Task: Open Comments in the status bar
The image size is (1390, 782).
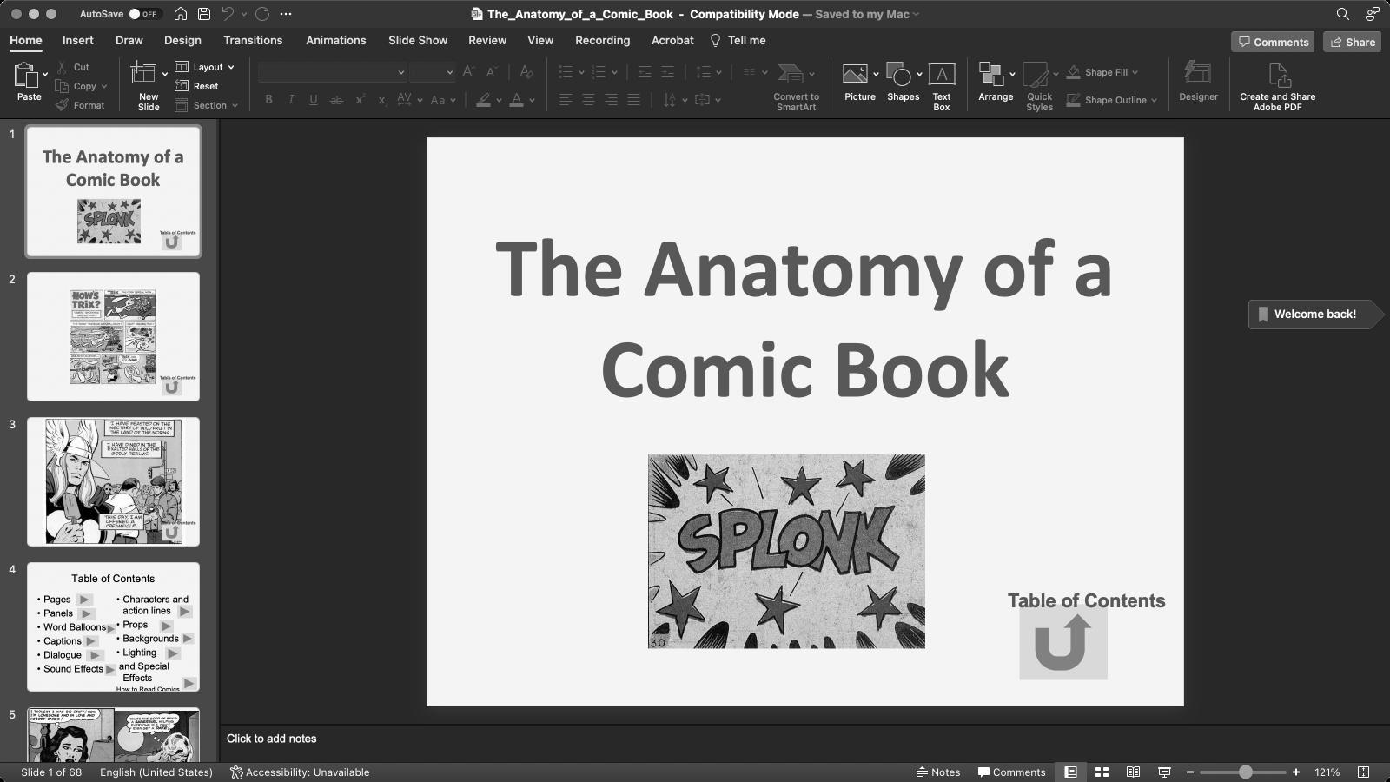Action: (x=1011, y=772)
